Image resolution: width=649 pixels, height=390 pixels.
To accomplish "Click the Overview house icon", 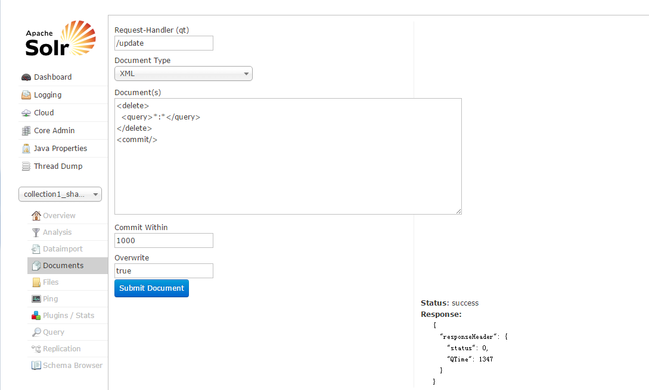I will [36, 216].
